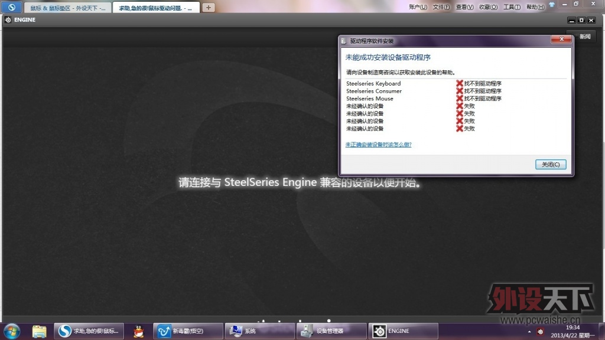The height and width of the screenshot is (340, 605).
Task: Click the red X beside Steelseries Keyboard
Action: [459, 83]
